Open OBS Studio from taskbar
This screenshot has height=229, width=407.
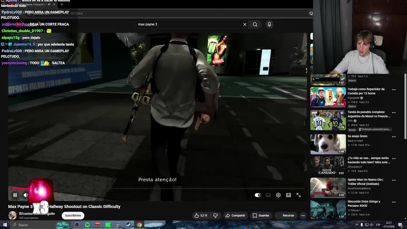pyautogui.click(x=77, y=225)
